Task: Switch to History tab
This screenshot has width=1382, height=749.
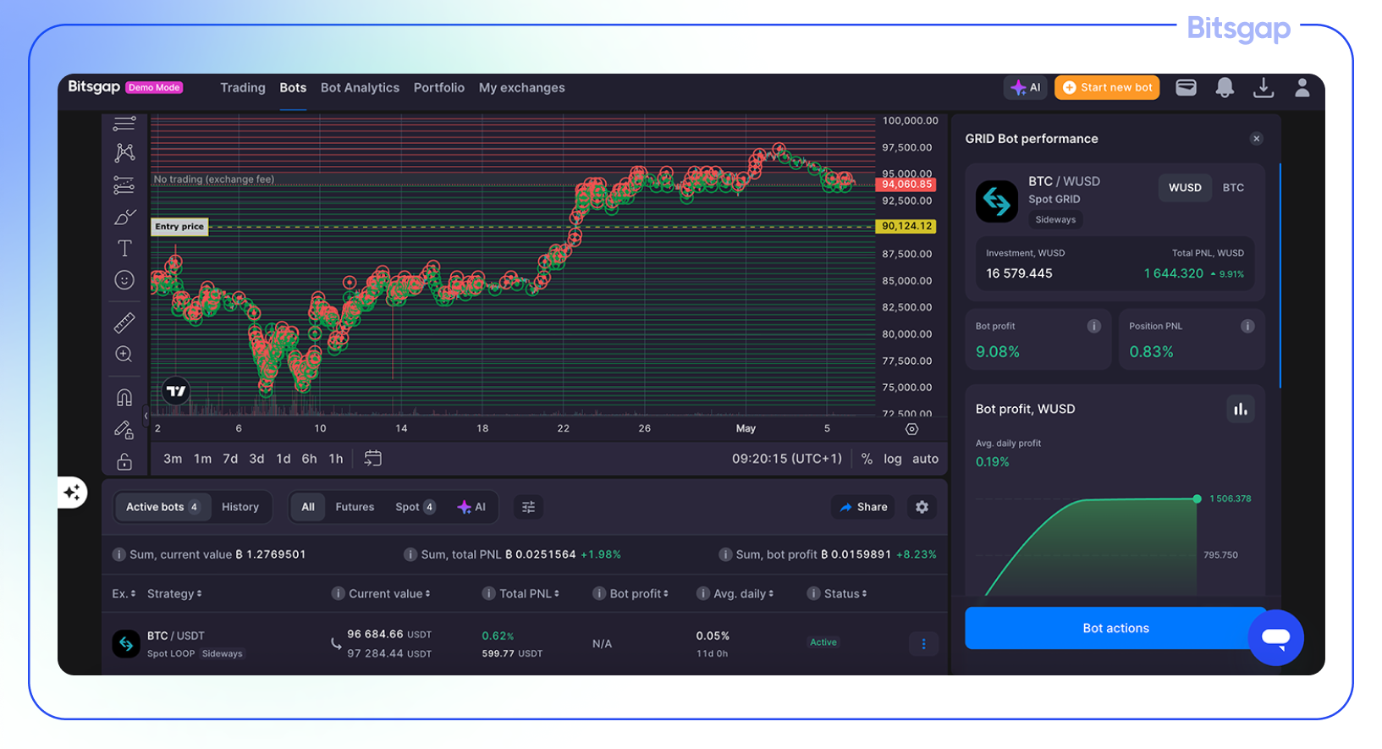Action: pyautogui.click(x=240, y=507)
